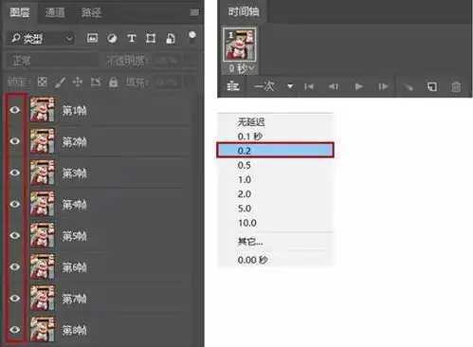Hide the 第4帧 layer
The width and height of the screenshot is (473, 347).
[x=15, y=204]
